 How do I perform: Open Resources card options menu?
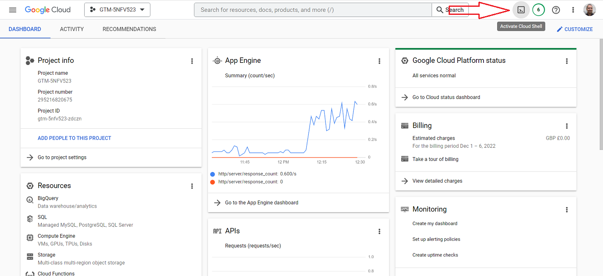point(192,186)
